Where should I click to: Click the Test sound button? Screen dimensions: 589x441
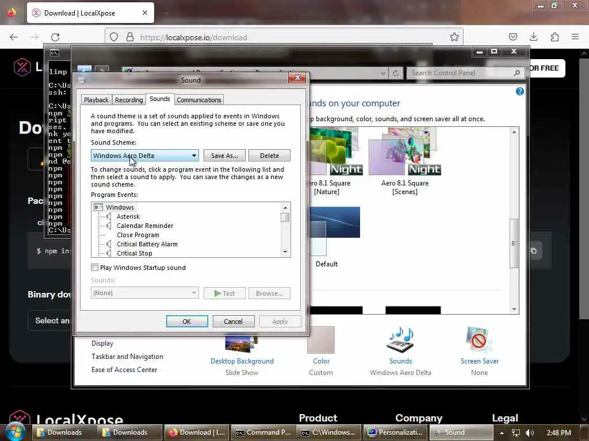pos(224,293)
